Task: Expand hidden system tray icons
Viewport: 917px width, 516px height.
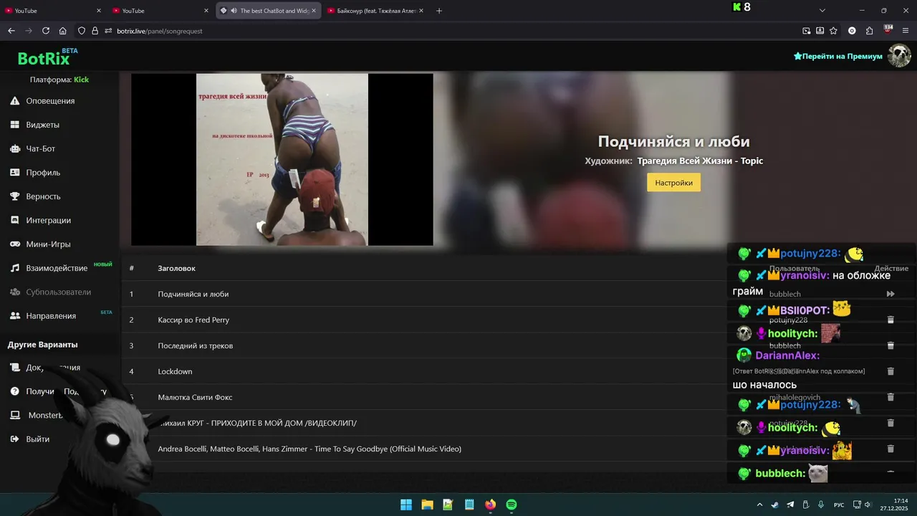Action: pyautogui.click(x=760, y=505)
